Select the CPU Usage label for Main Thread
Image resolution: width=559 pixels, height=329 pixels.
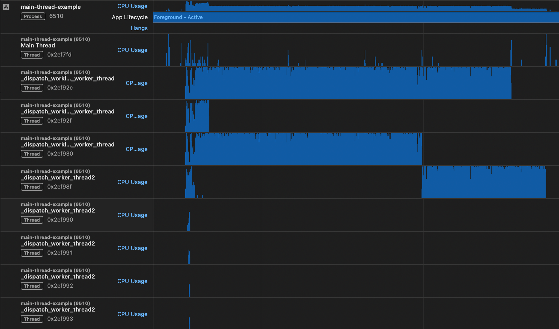click(x=132, y=50)
